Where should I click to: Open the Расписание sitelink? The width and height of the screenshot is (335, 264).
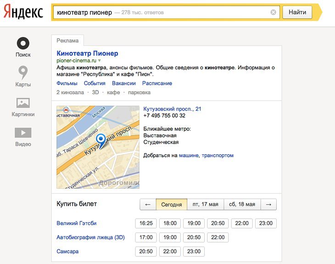click(157, 83)
